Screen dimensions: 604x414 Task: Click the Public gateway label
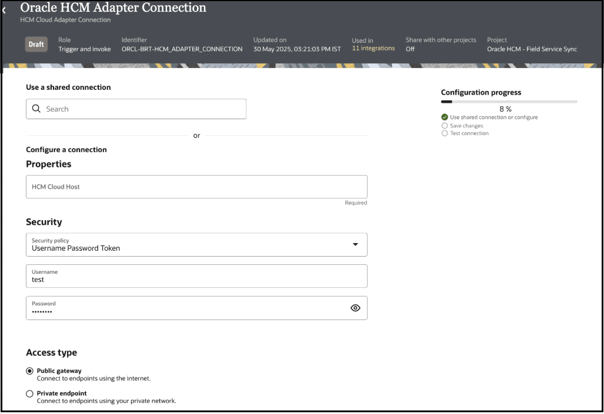(x=59, y=371)
